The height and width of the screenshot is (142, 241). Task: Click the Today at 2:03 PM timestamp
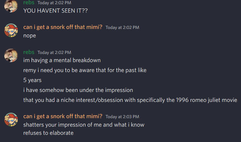pyautogui.click(x=122, y=116)
